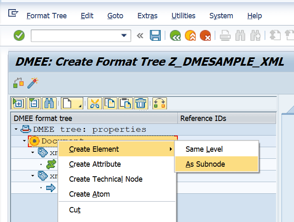Image resolution: width=294 pixels, height=222 pixels.
Task: Choose As Subnode from submenu
Action: [217, 164]
